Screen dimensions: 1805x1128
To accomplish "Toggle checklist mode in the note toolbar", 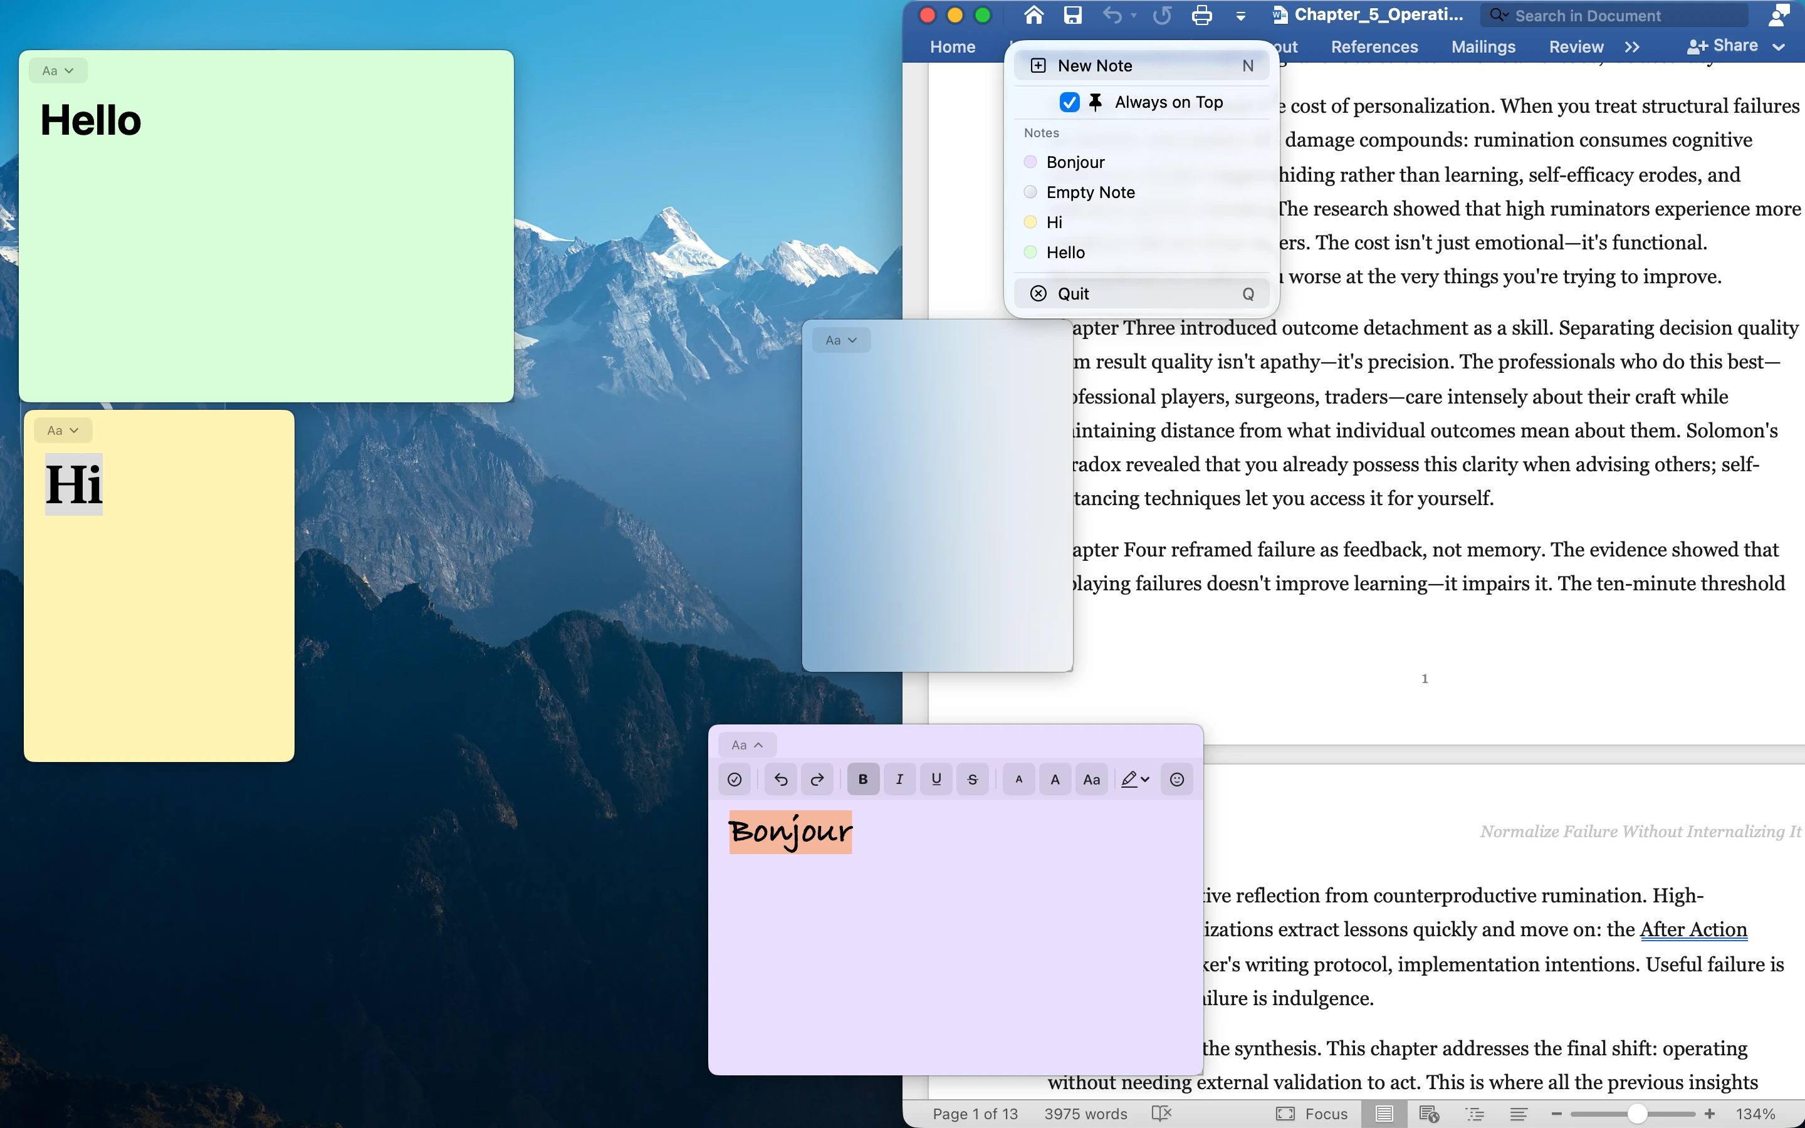I will tap(734, 779).
